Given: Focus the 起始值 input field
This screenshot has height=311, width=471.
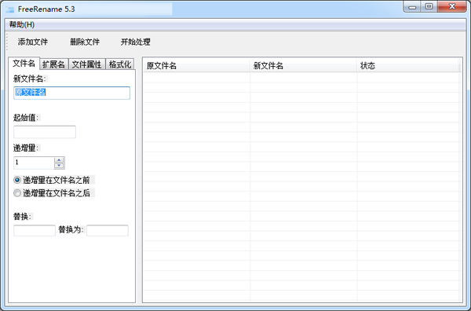Looking at the screenshot, I should 45,132.
